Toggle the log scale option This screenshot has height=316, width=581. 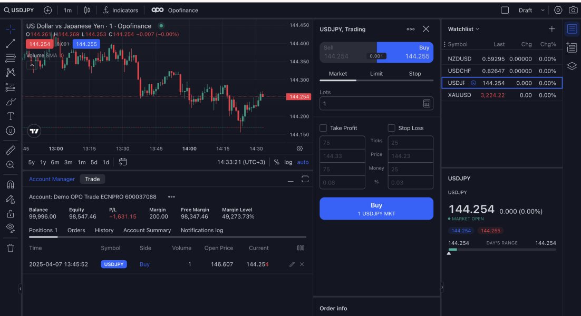pyautogui.click(x=288, y=162)
